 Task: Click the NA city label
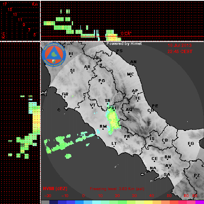click(x=153, y=168)
